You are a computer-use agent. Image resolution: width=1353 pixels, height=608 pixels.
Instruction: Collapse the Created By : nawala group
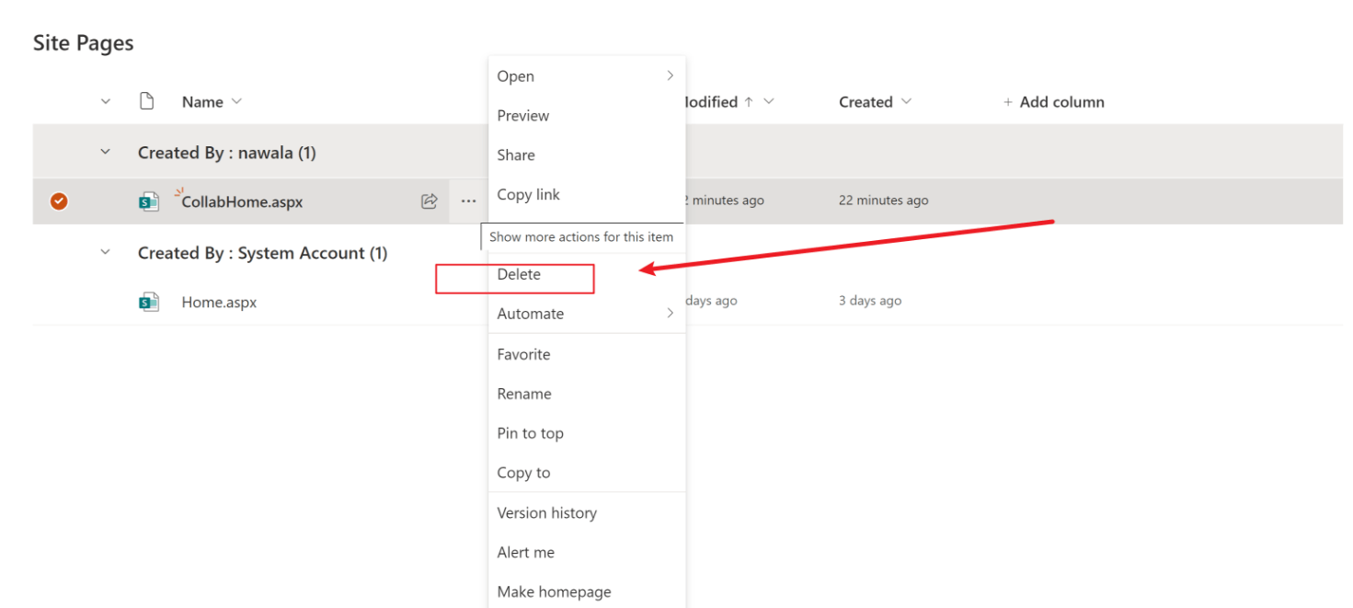pyautogui.click(x=105, y=152)
